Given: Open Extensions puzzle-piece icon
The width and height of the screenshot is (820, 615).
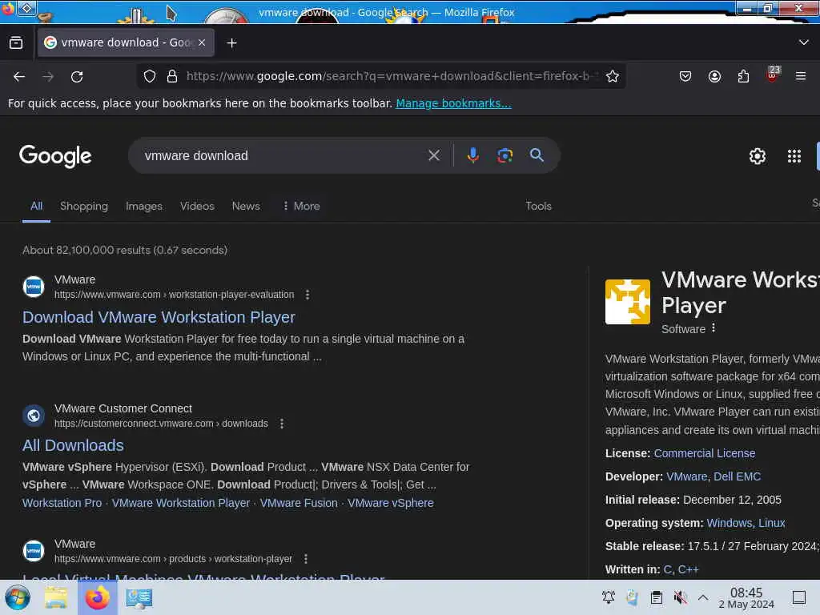Looking at the screenshot, I should (x=743, y=76).
